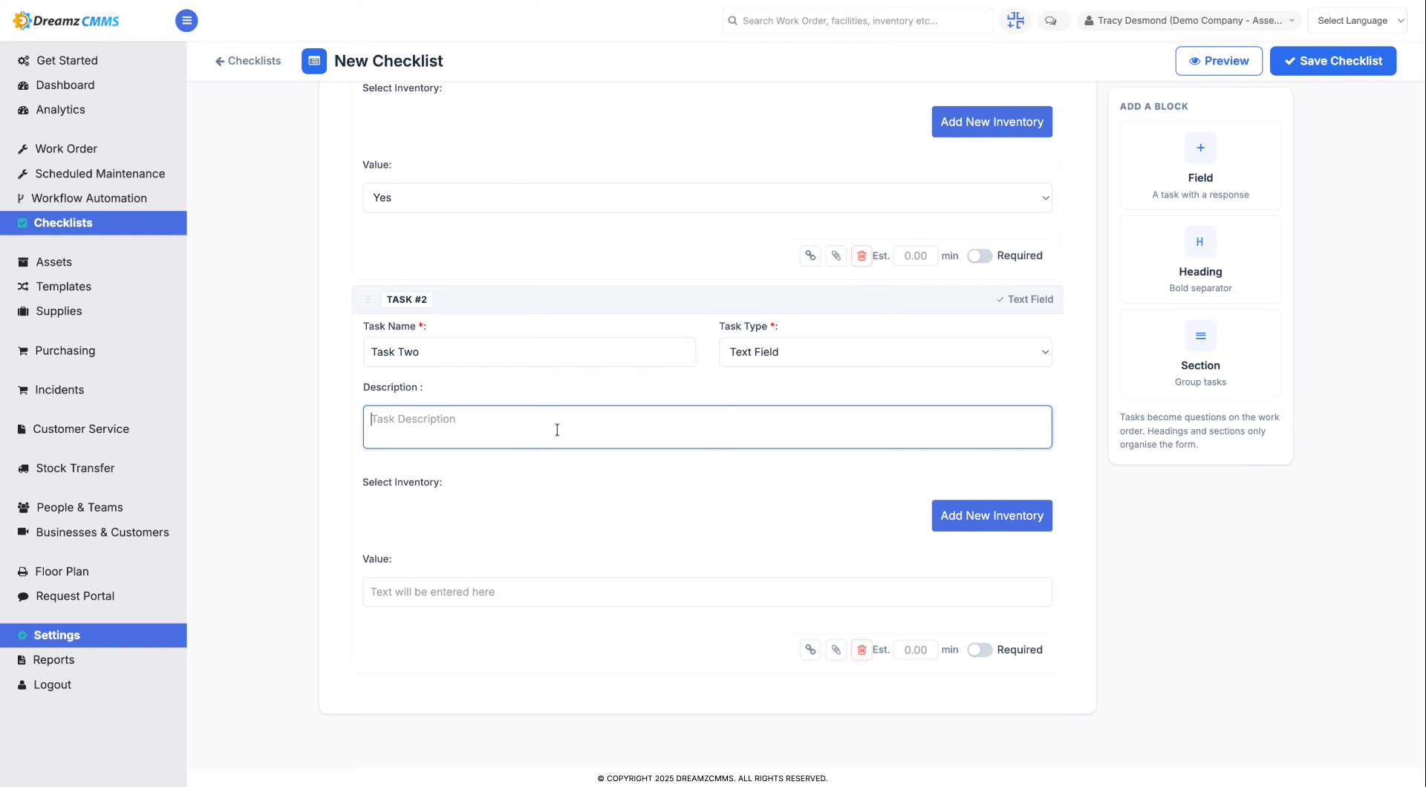Add a Heading block using H icon
Image resolution: width=1426 pixels, height=787 pixels.
tap(1200, 242)
